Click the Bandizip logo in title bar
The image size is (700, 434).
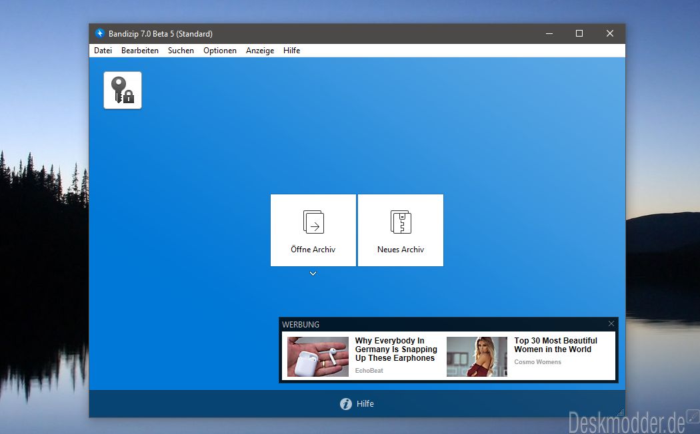click(100, 33)
